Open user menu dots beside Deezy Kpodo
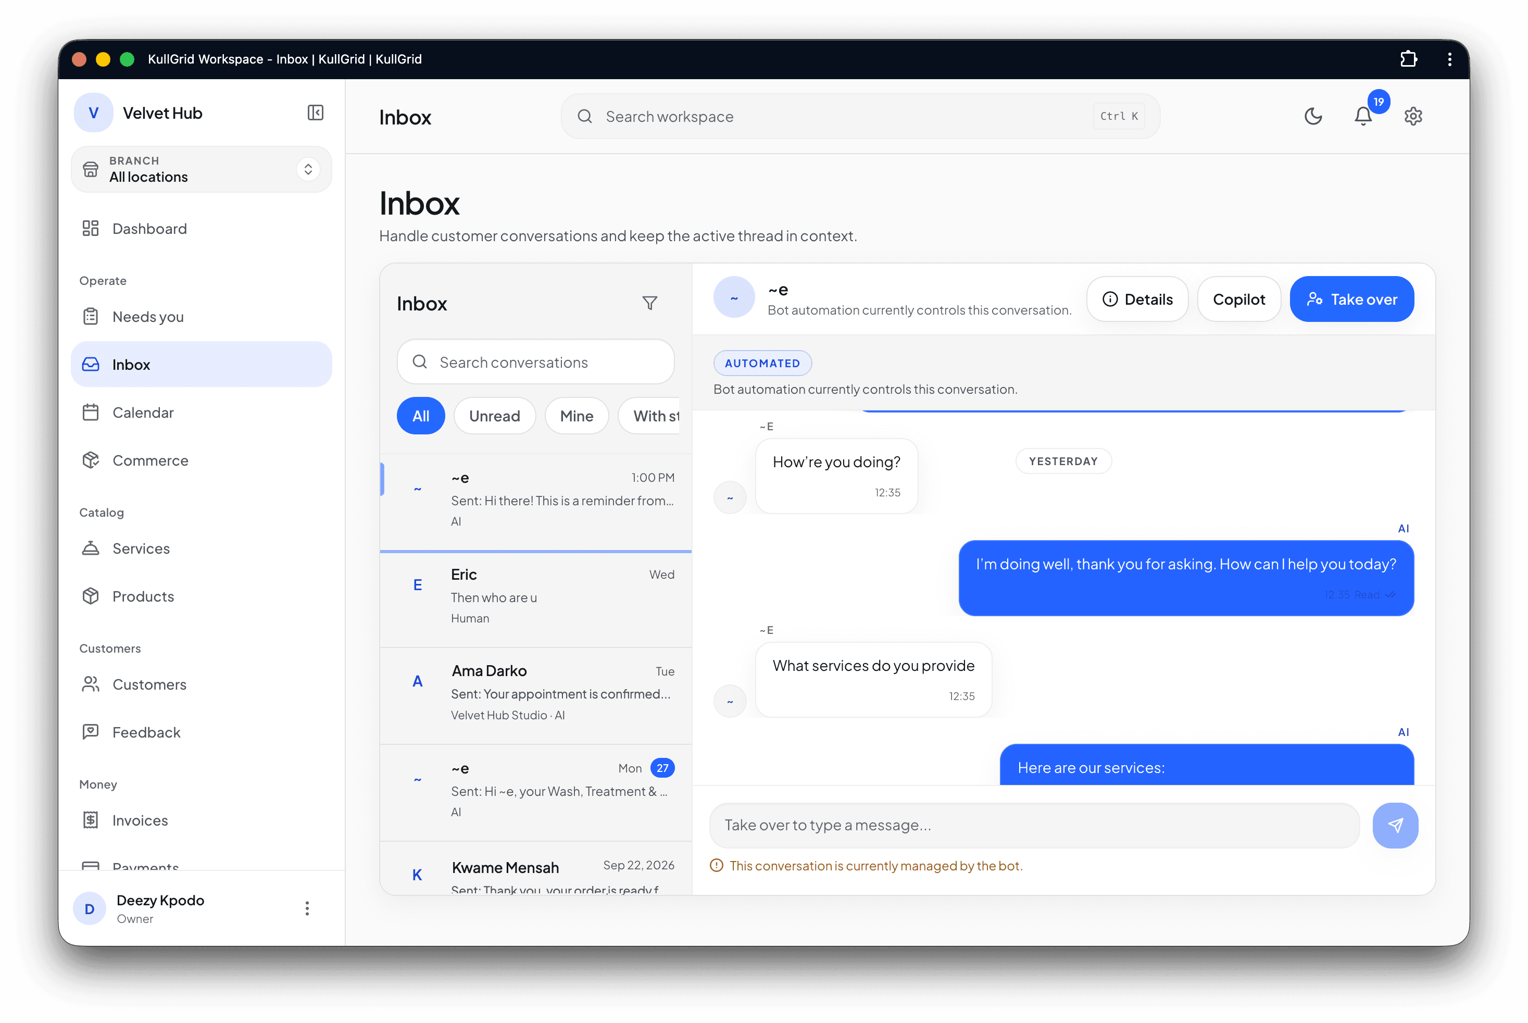 (x=307, y=908)
